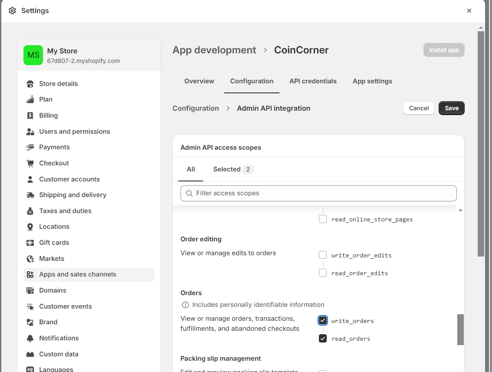Click the Packing slip management heading
492x372 pixels.
click(220, 359)
